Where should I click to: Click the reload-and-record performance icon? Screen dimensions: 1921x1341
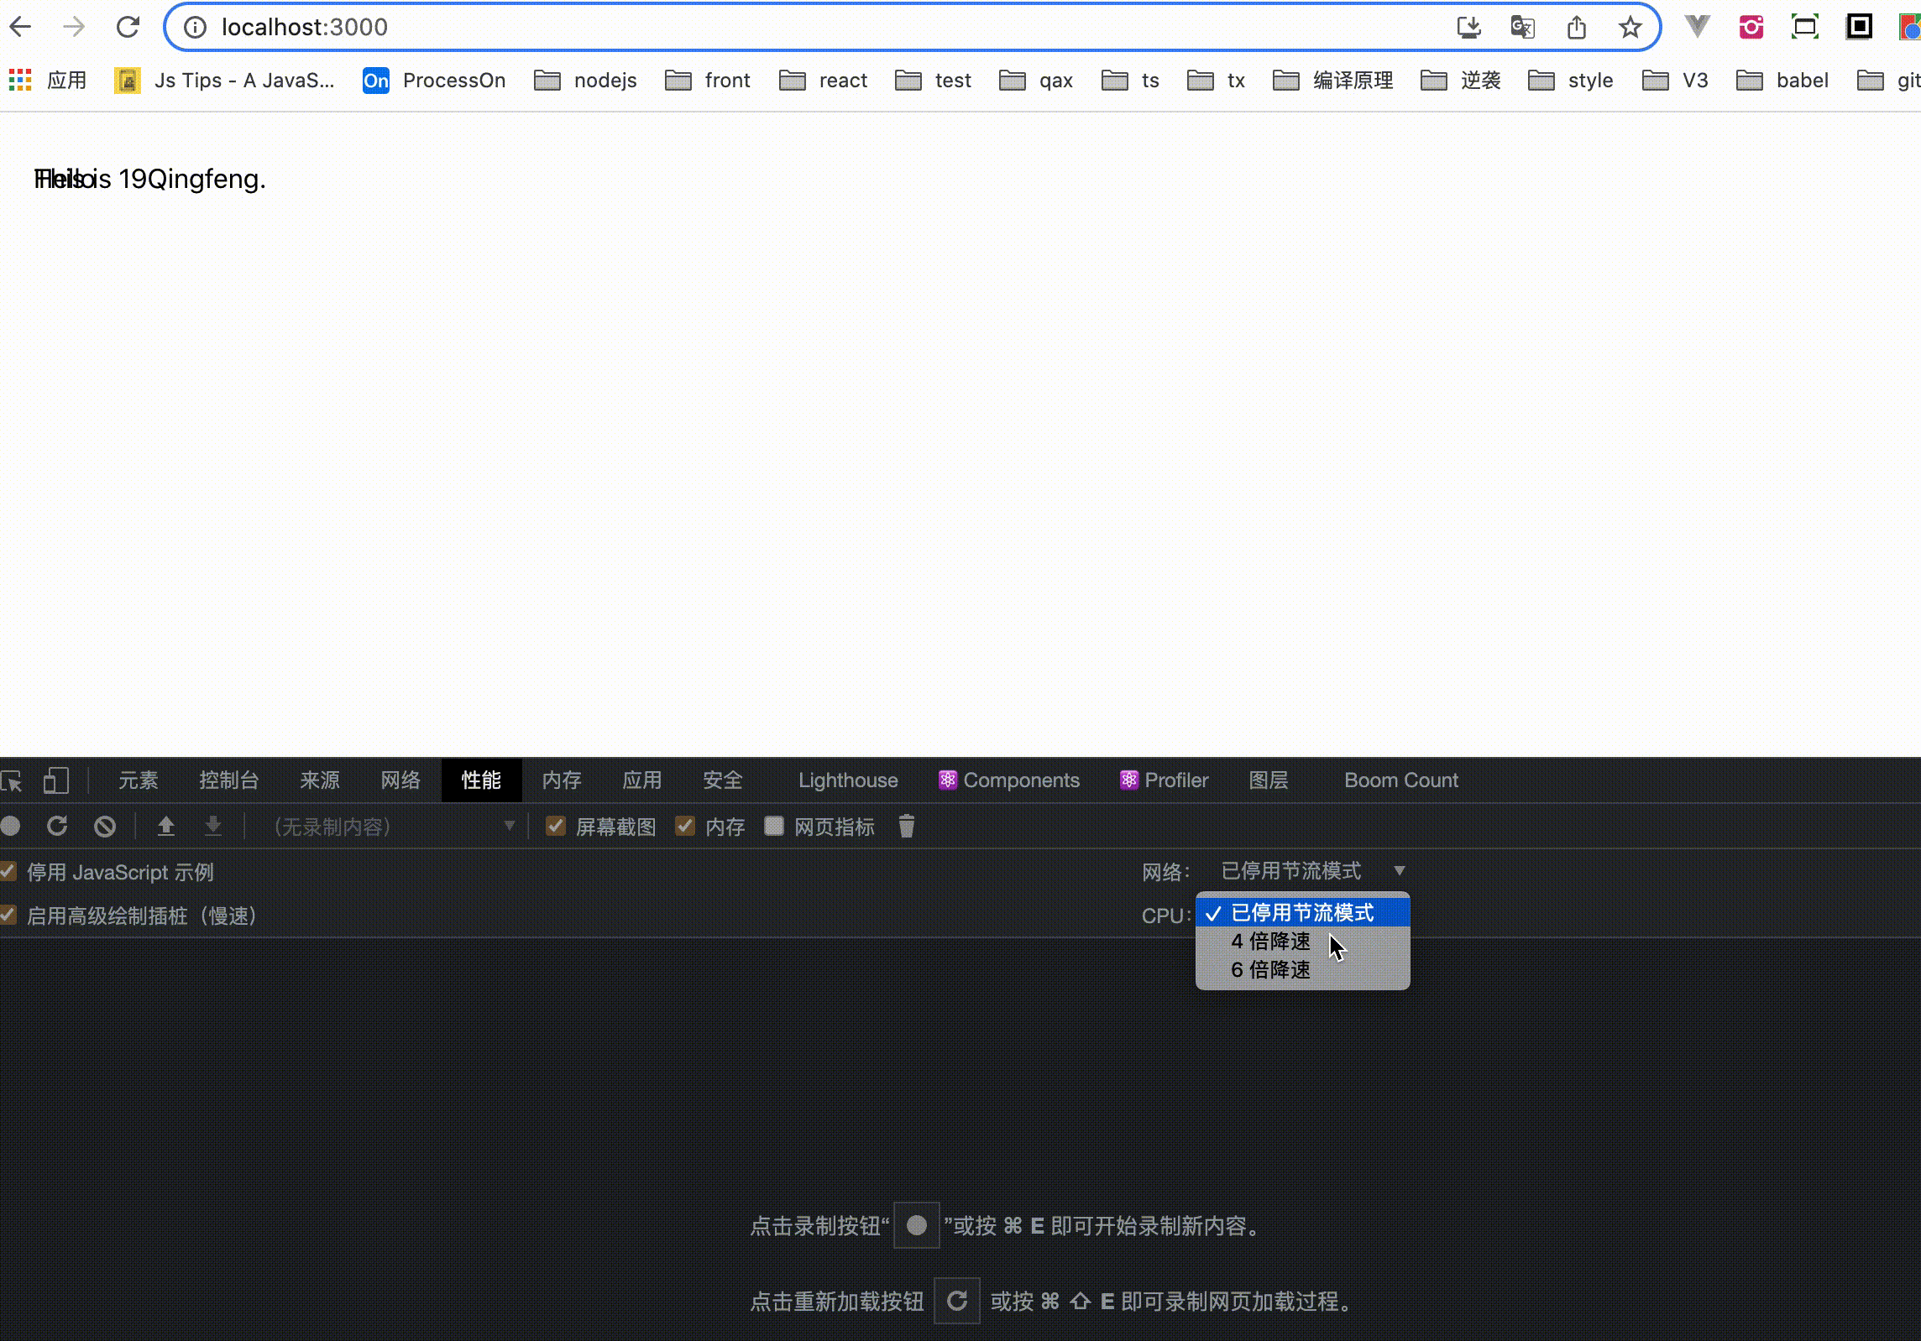tap(57, 827)
